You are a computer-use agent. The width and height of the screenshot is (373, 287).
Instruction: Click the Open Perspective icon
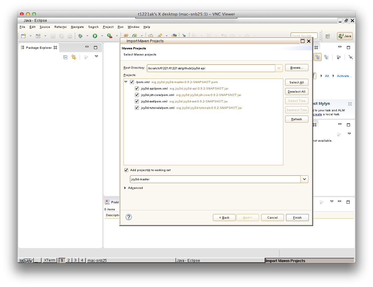328,36
